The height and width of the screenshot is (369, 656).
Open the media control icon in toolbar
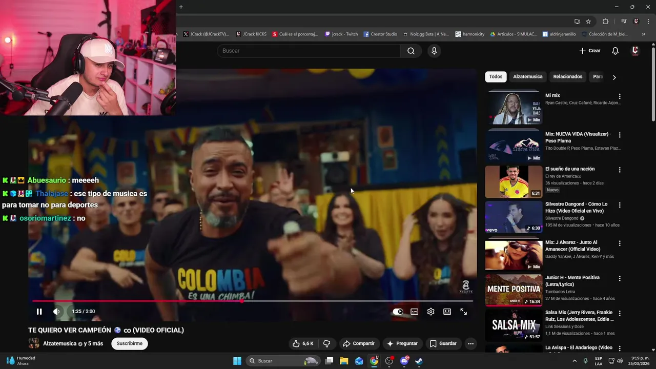(x=624, y=22)
